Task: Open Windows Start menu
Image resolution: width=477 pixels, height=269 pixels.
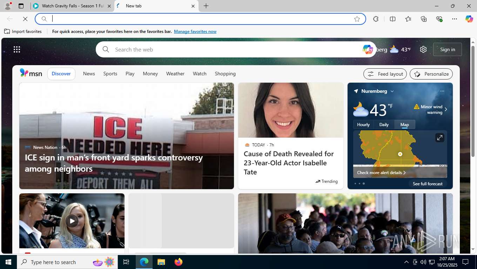Action: point(8,262)
